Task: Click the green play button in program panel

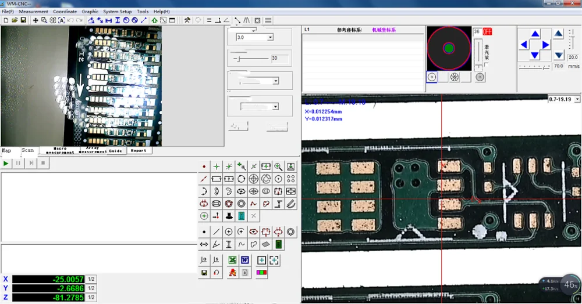Action: (6, 164)
